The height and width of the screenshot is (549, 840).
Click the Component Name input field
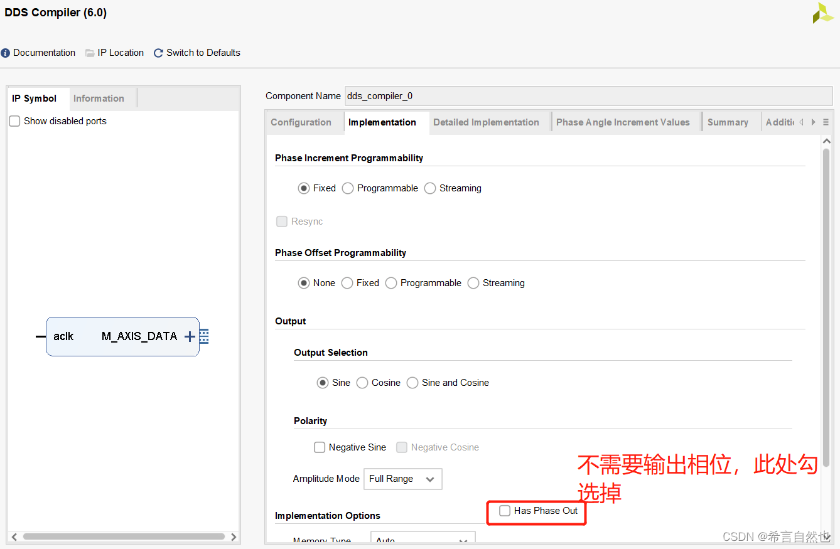588,96
